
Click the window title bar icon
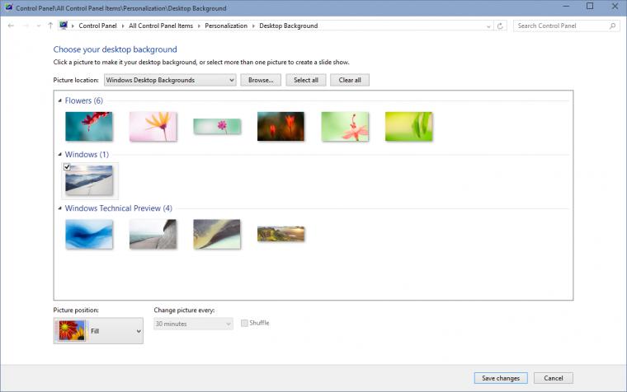pyautogui.click(x=8, y=7)
